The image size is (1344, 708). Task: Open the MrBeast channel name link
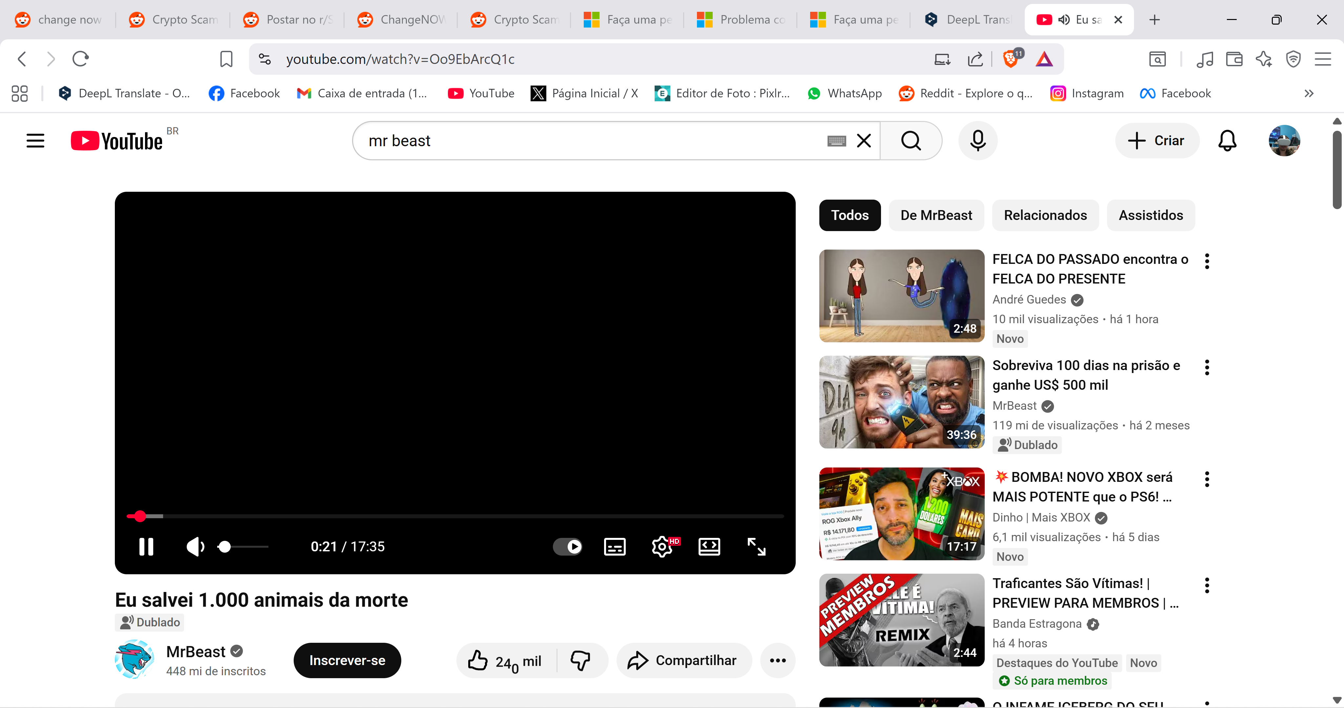[196, 652]
